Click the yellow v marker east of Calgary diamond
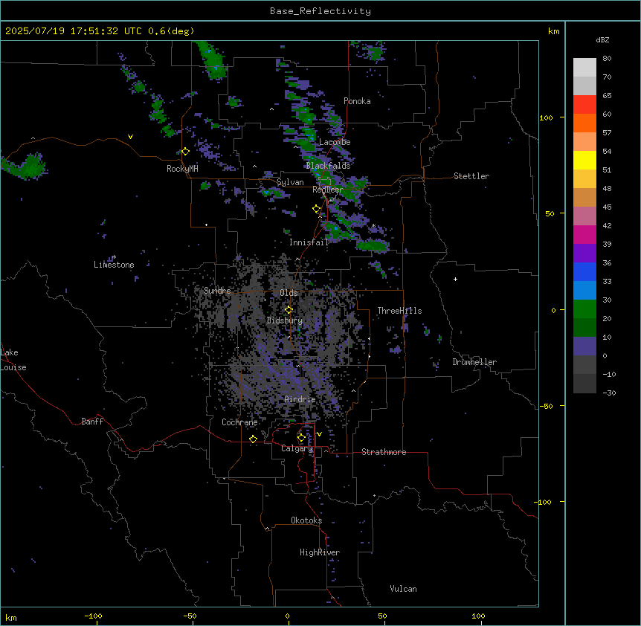Screen dimensions: 641x626 [x=319, y=434]
